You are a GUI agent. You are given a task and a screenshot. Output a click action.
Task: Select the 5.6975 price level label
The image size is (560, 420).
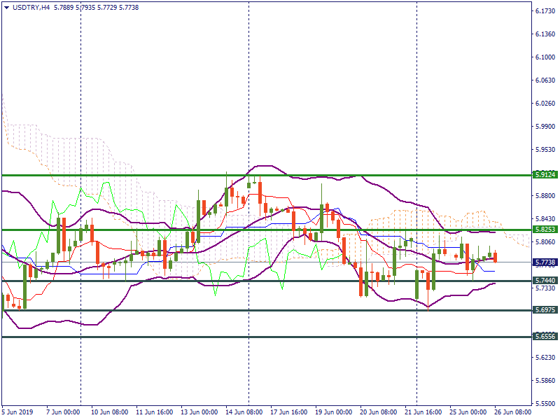click(545, 309)
